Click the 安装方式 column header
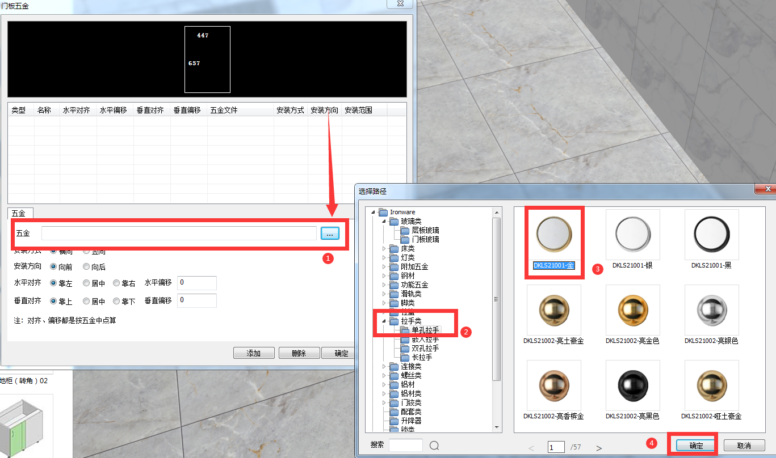The height and width of the screenshot is (458, 776). [x=291, y=110]
